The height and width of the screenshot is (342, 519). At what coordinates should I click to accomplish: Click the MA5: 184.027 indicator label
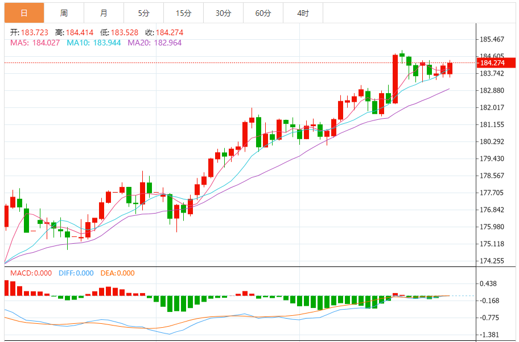35,43
